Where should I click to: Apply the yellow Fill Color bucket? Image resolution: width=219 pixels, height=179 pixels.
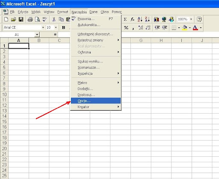pyautogui.click(x=185, y=27)
